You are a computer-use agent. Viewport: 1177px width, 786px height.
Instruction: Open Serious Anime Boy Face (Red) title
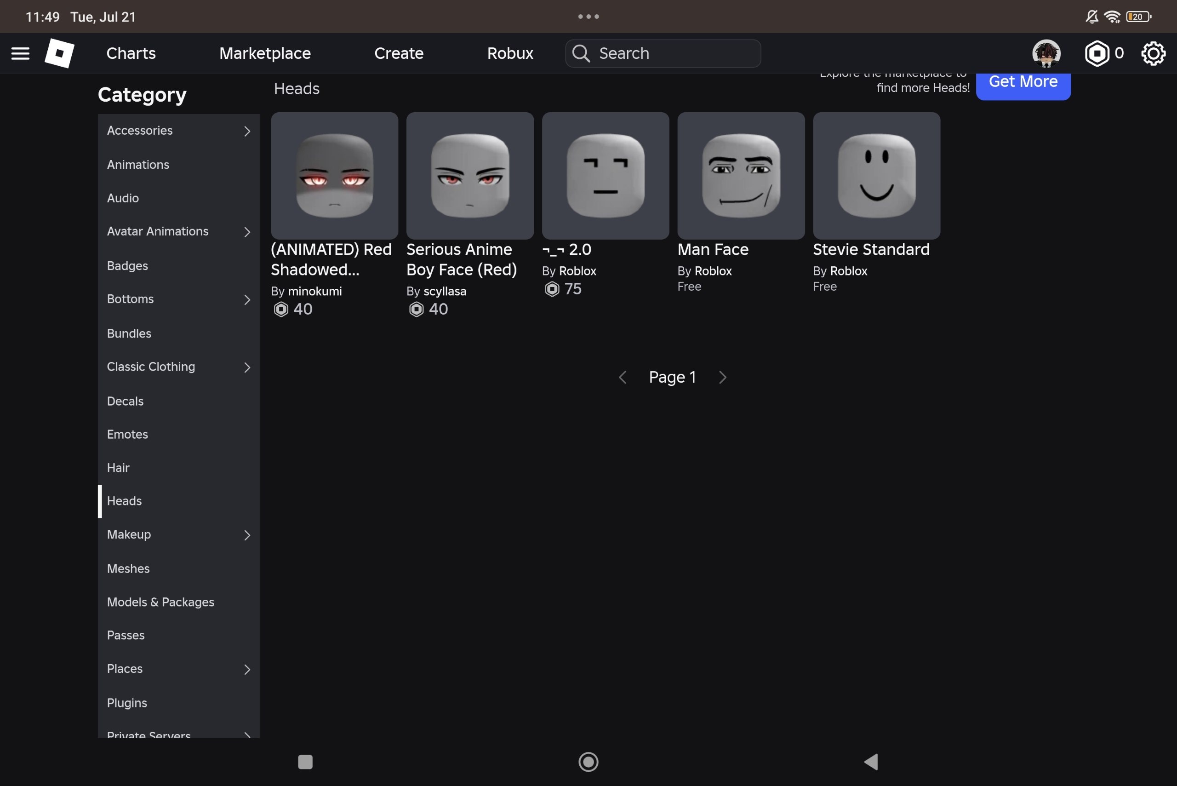(462, 260)
